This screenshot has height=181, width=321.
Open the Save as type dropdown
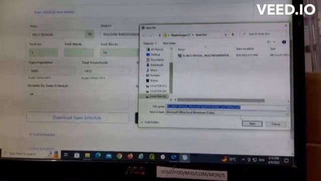pos(227,113)
